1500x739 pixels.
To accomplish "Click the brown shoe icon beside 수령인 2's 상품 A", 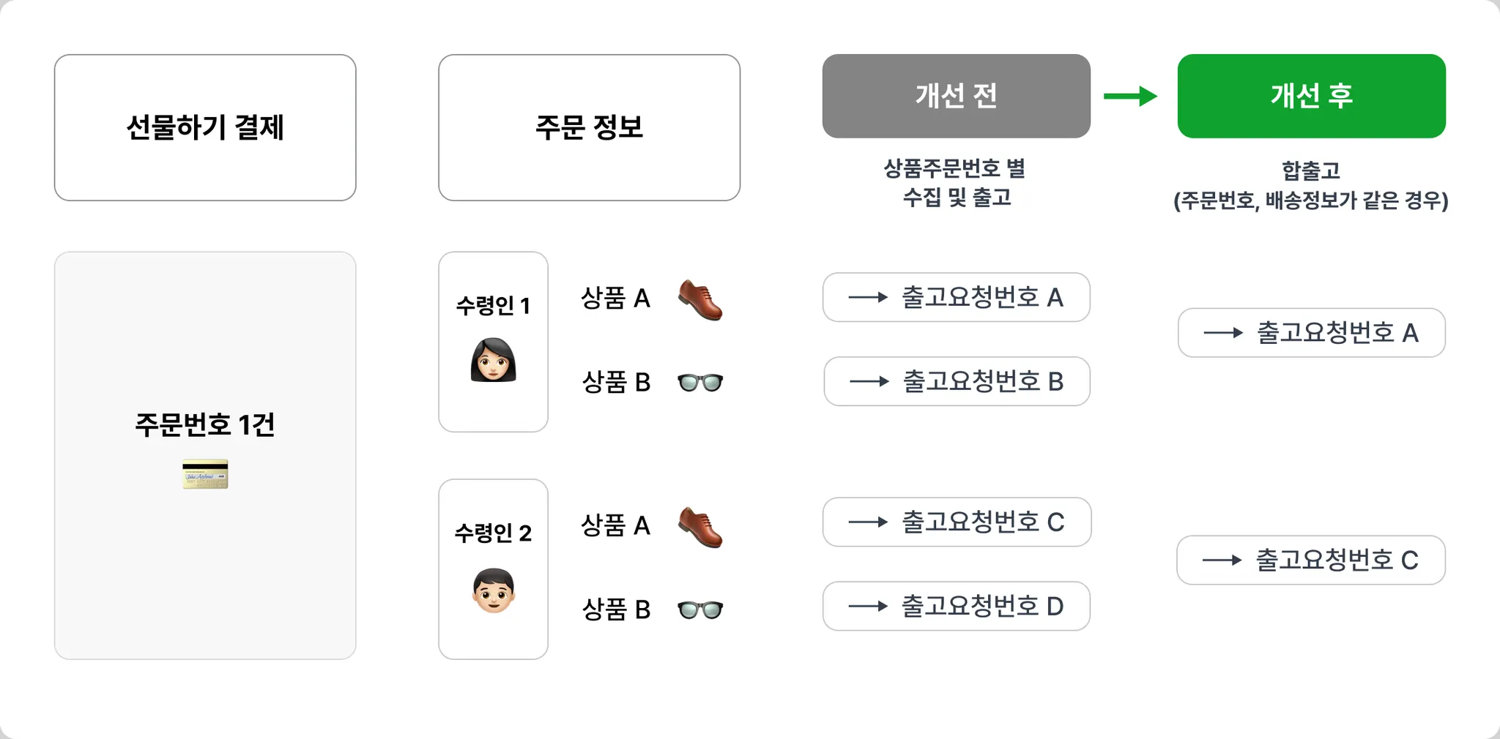I will pos(700,527).
